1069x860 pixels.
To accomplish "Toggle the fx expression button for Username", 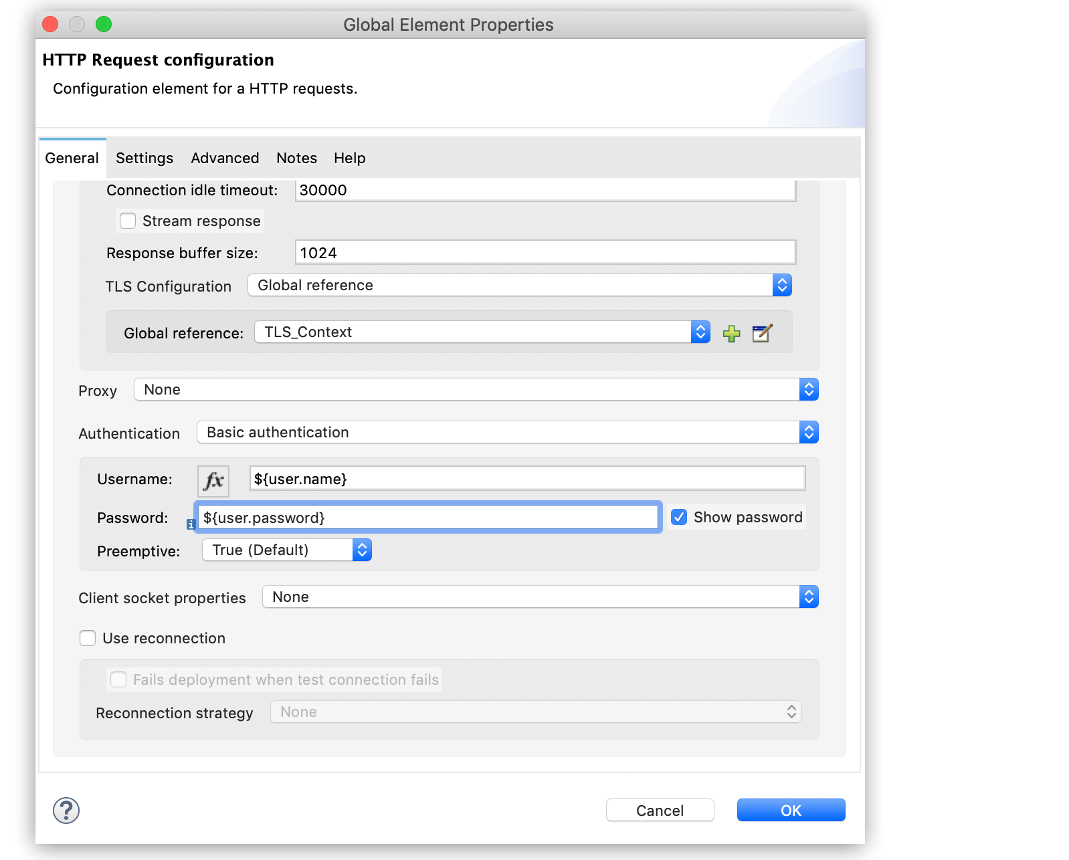I will (213, 481).
